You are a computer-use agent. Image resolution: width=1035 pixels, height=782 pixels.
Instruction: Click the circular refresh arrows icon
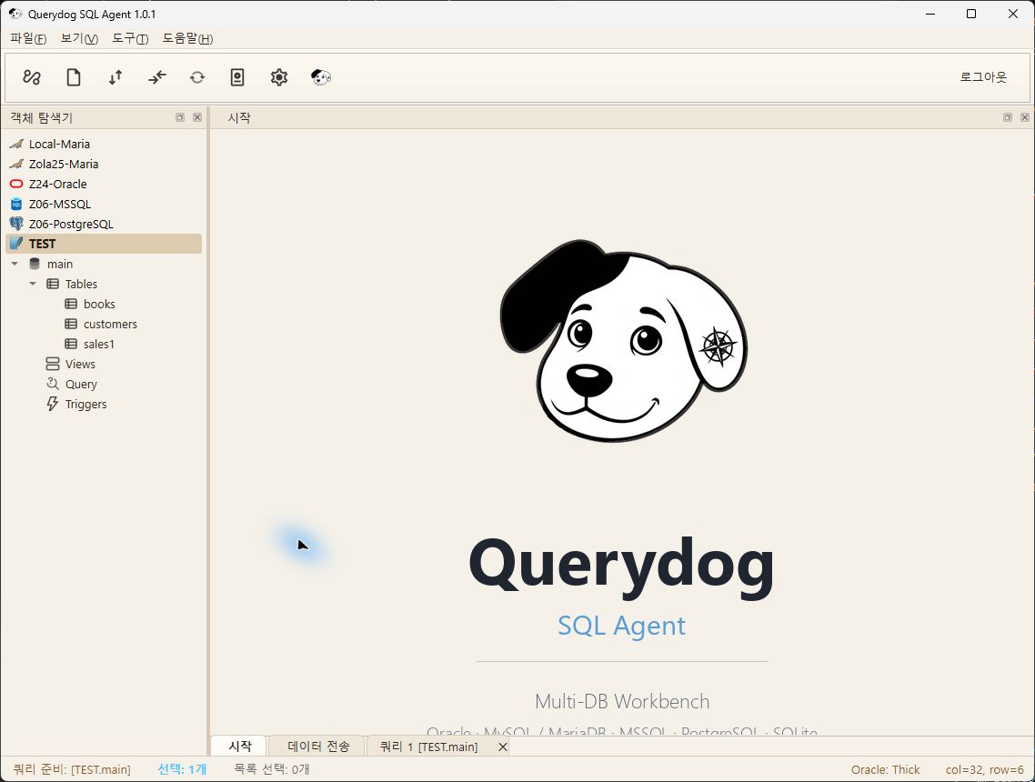coord(197,77)
